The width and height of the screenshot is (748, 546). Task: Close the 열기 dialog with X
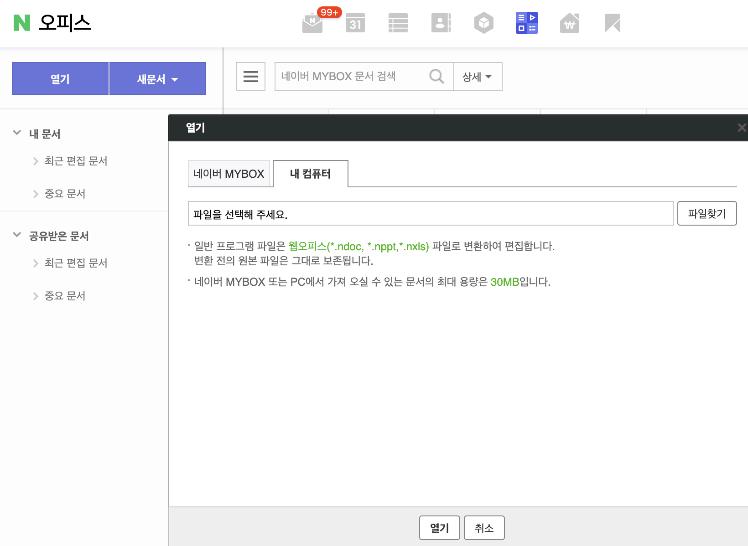pos(742,128)
